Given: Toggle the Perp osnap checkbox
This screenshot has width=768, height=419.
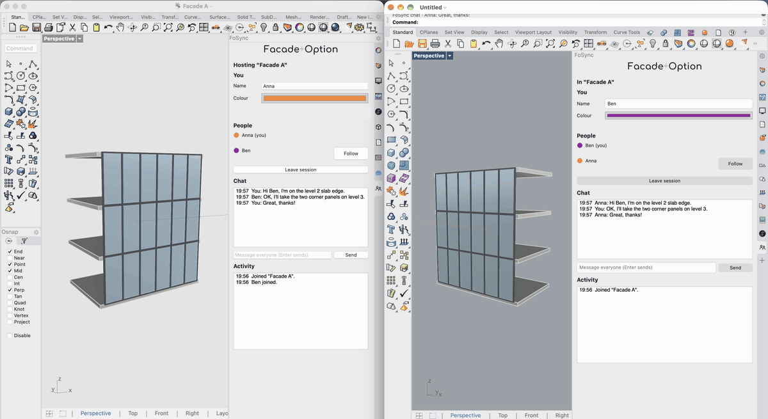Looking at the screenshot, I should pos(10,290).
